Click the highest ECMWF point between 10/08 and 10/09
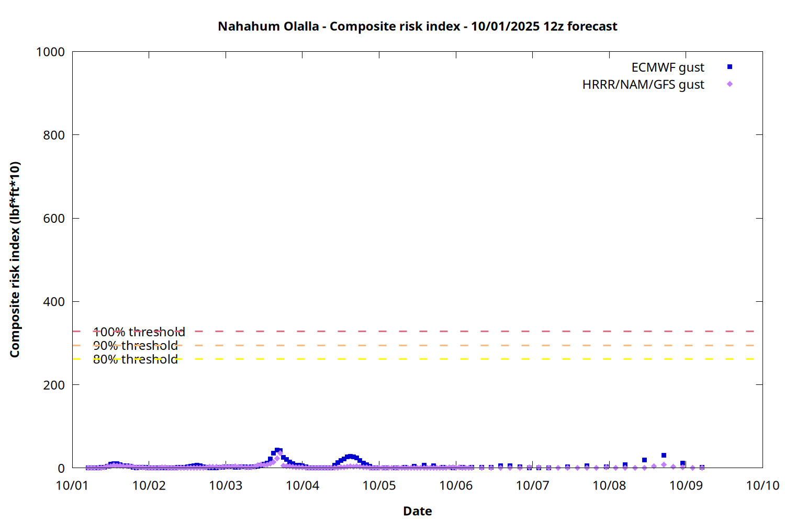 [x=664, y=456]
